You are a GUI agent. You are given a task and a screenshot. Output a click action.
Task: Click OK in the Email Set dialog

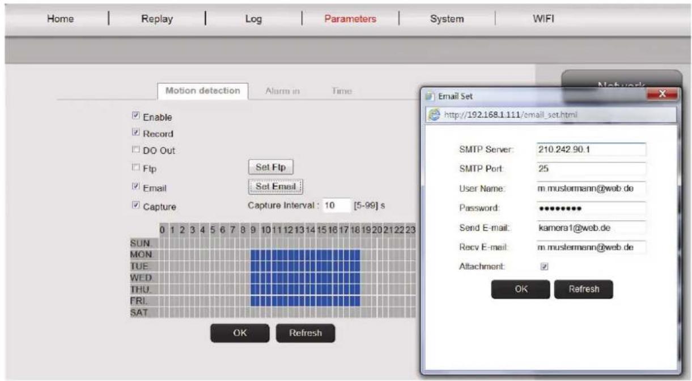tap(520, 289)
